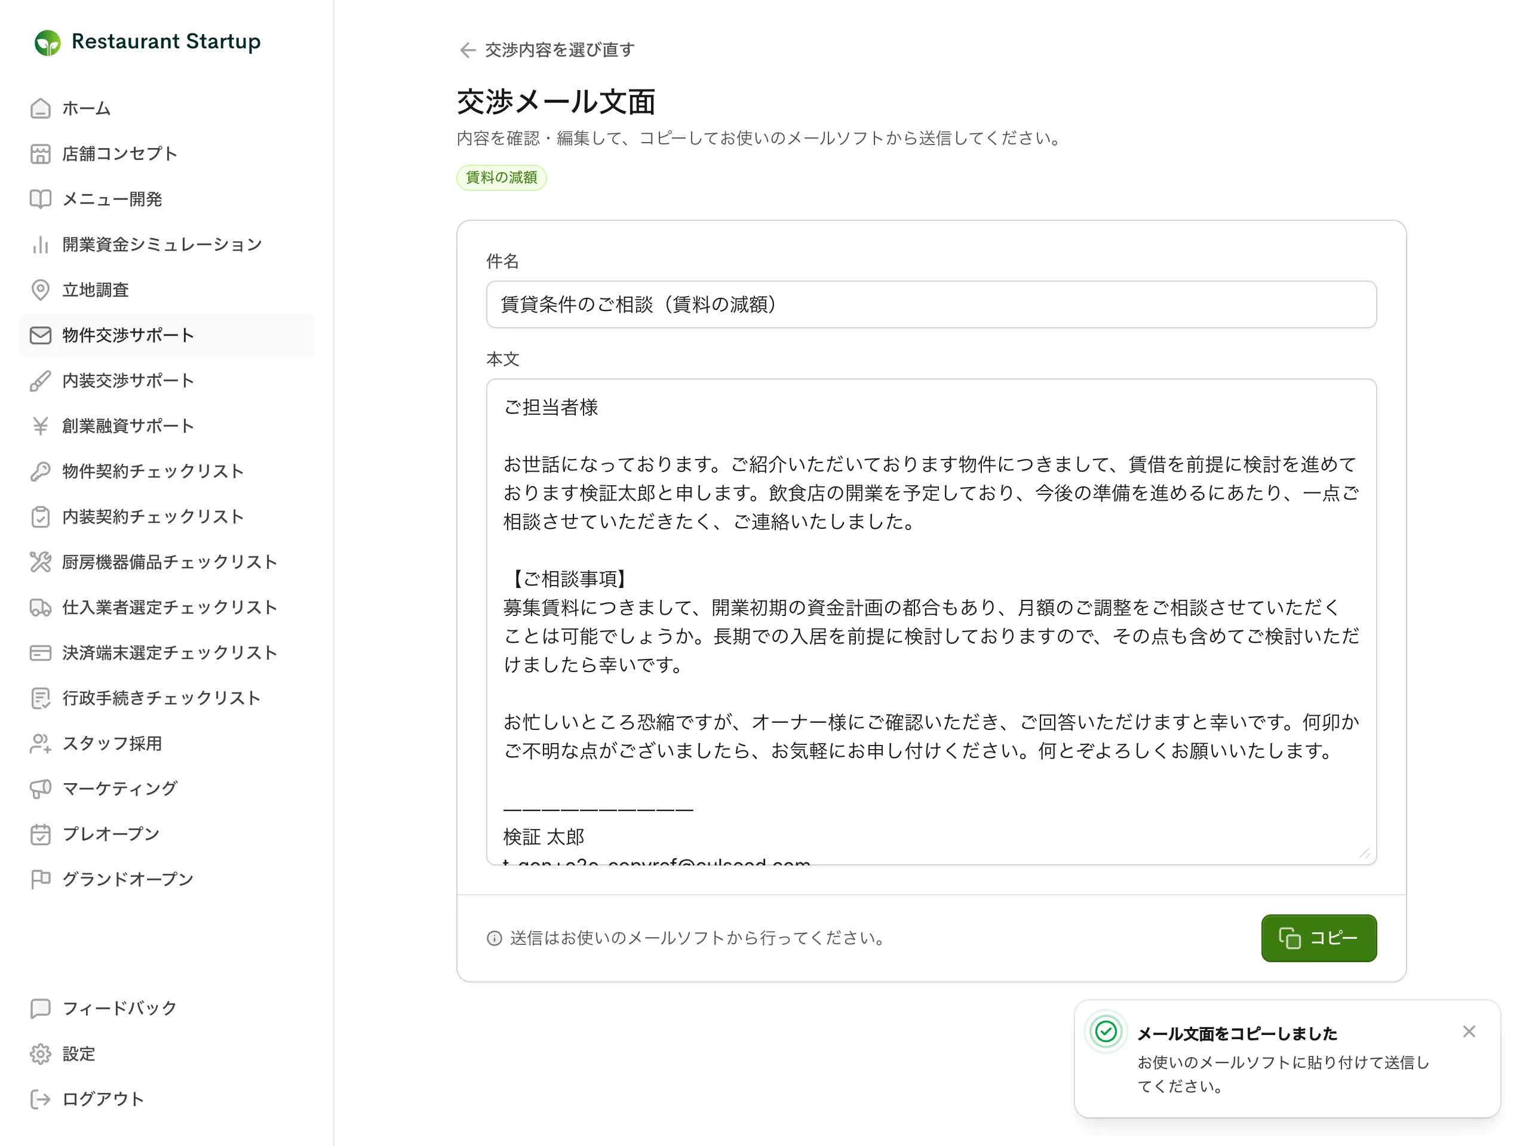
Task: Click the Restaurant Startup brand name
Action: pyautogui.click(x=166, y=42)
